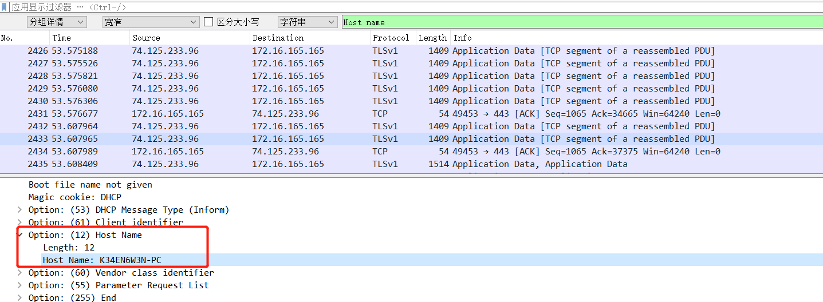Click the 'Host name' search text field
The width and height of the screenshot is (823, 302).
point(582,22)
